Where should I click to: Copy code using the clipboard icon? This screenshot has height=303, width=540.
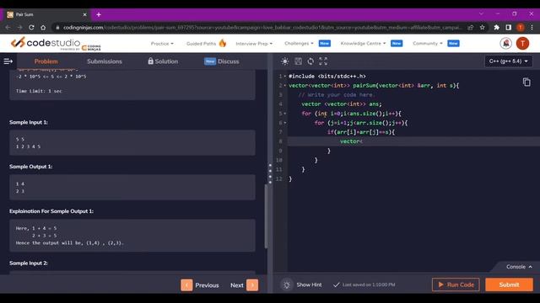click(526, 82)
